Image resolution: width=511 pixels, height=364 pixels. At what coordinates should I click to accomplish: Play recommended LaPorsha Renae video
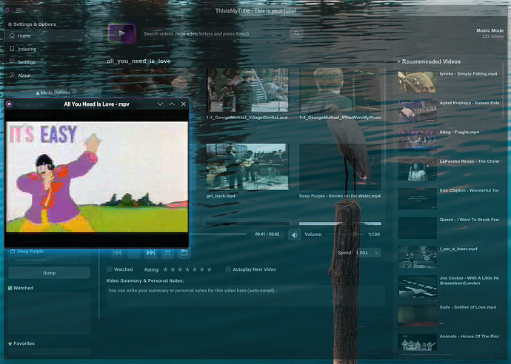[449, 169]
